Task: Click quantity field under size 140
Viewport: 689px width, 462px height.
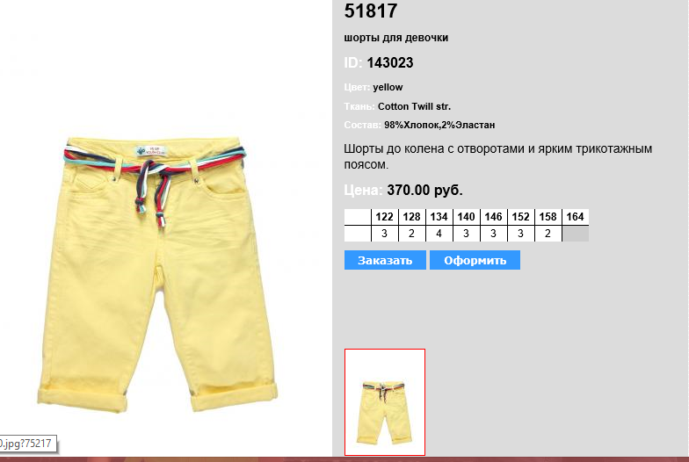Action: [466, 234]
